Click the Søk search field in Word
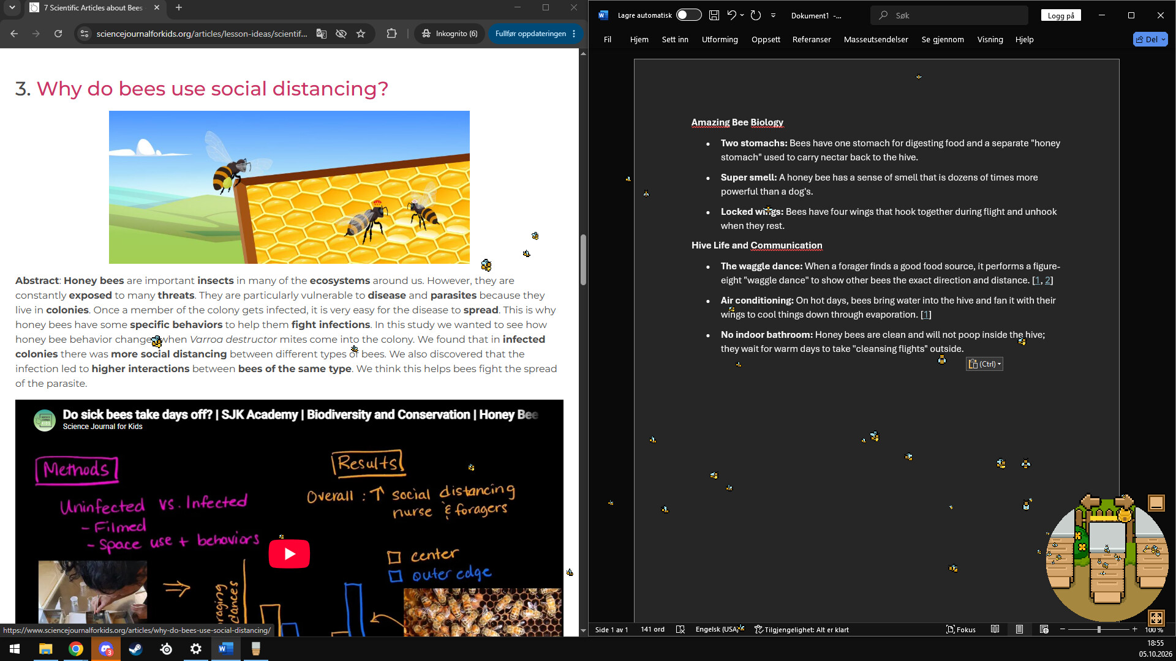 point(949,15)
